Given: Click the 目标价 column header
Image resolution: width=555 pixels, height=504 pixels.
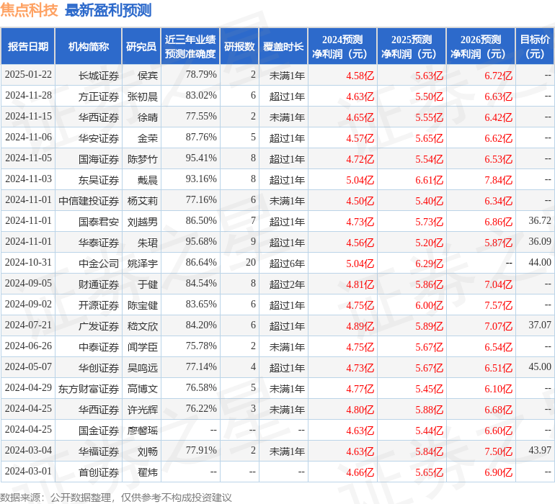Looking at the screenshot, I should click(535, 47).
